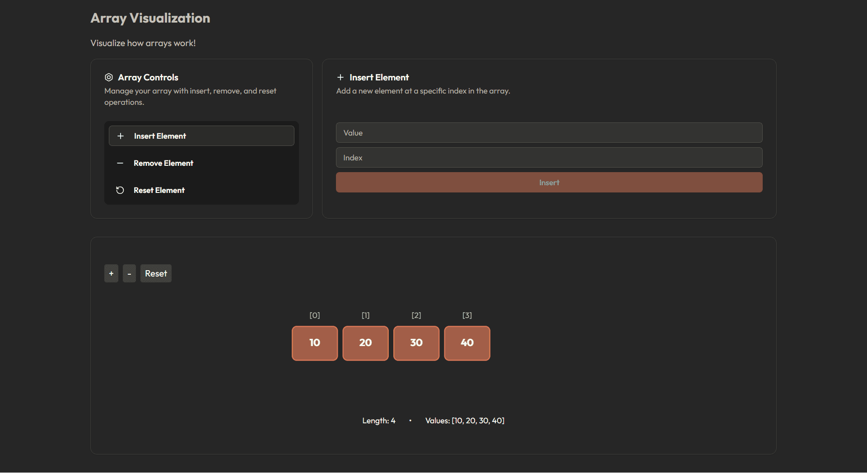Click the Value input field

(x=549, y=133)
